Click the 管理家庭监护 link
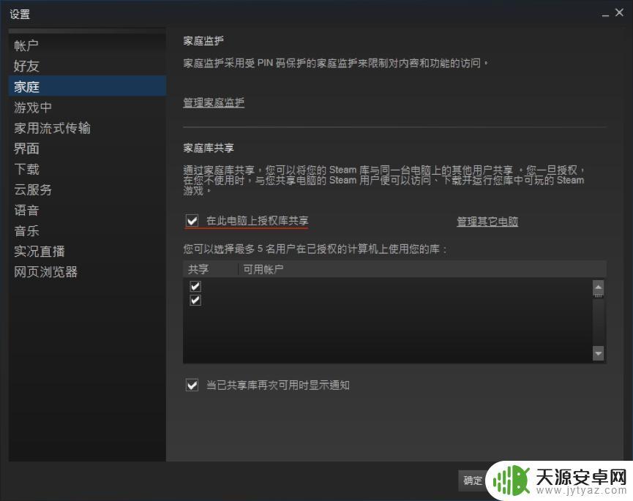The height and width of the screenshot is (501, 633). [214, 102]
